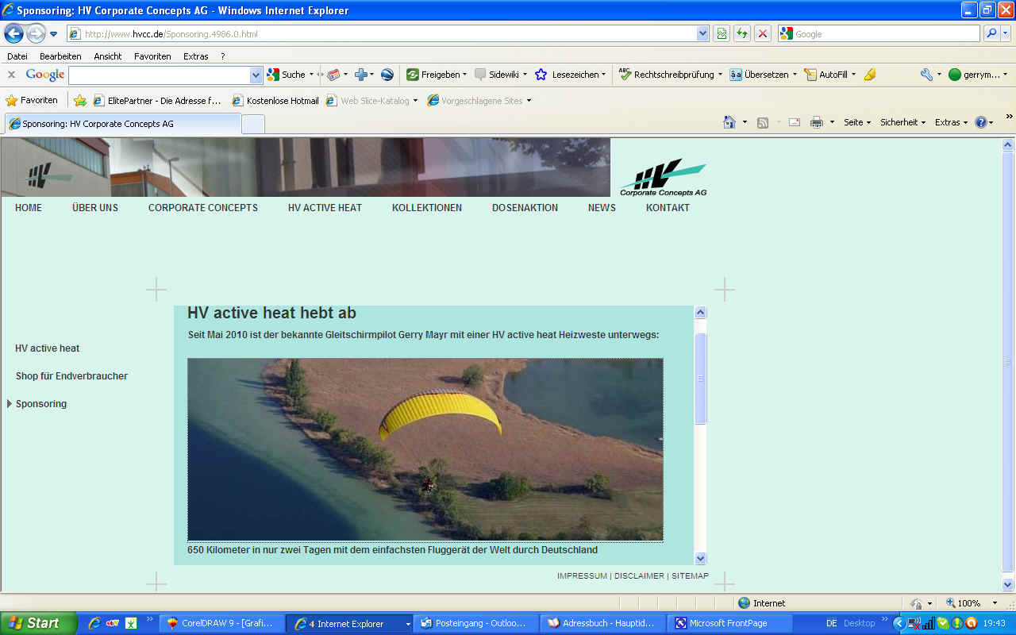
Task: Open the Extras menu in menu bar
Action: coord(196,56)
